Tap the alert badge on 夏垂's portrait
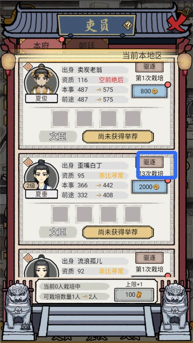The width and height of the screenshot is (193, 343). point(28,162)
